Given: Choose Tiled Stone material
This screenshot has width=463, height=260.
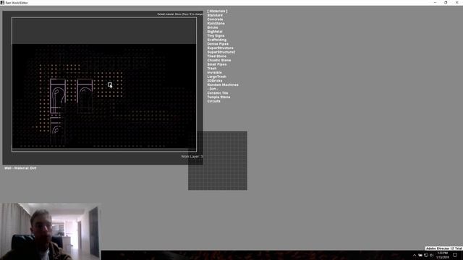Looking at the screenshot, I should [217, 56].
